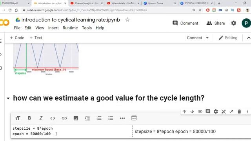The height and width of the screenshot is (141, 251).
Task: Mirror cell in tab arrow icon
Action: [x=231, y=111]
